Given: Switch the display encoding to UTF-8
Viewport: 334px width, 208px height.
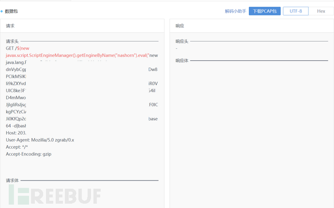Looking at the screenshot, I should click(295, 11).
